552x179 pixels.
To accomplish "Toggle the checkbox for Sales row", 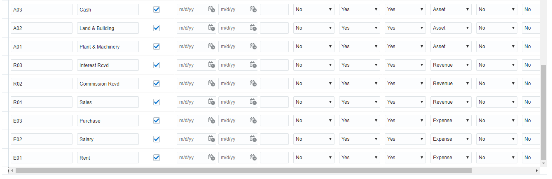I will [157, 102].
